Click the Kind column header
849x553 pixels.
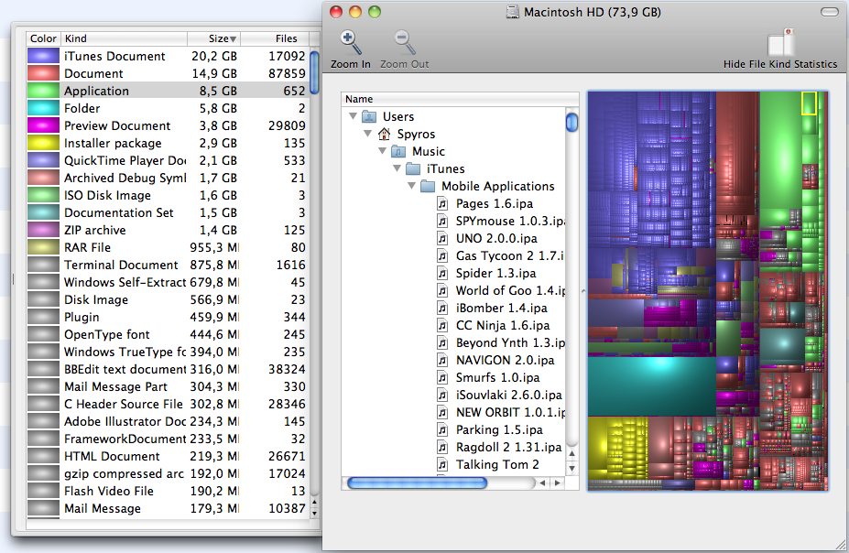pos(124,38)
